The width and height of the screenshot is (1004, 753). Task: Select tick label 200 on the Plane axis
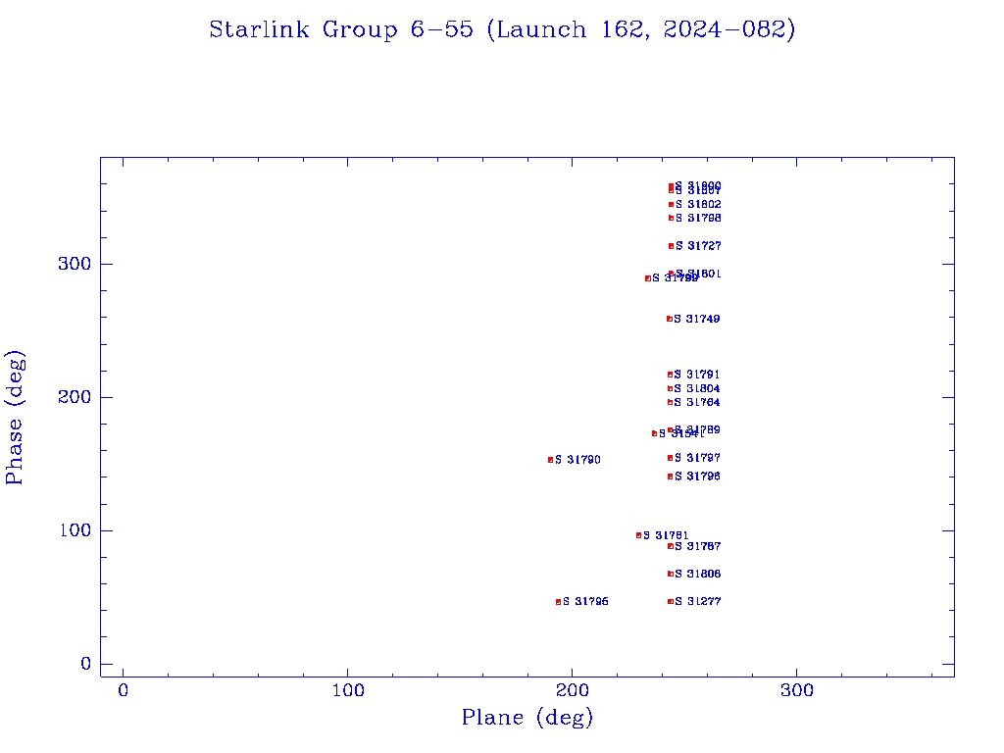(572, 691)
